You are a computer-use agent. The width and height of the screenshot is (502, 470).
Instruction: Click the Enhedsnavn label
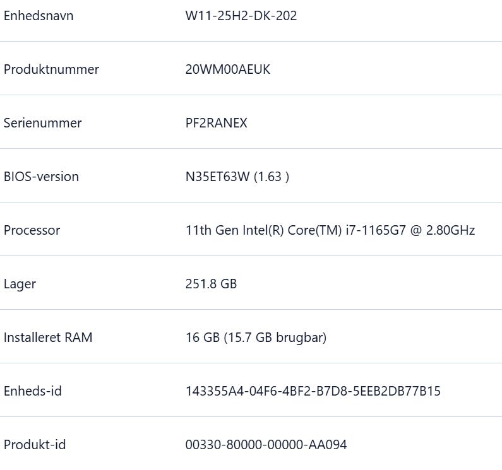[39, 16]
